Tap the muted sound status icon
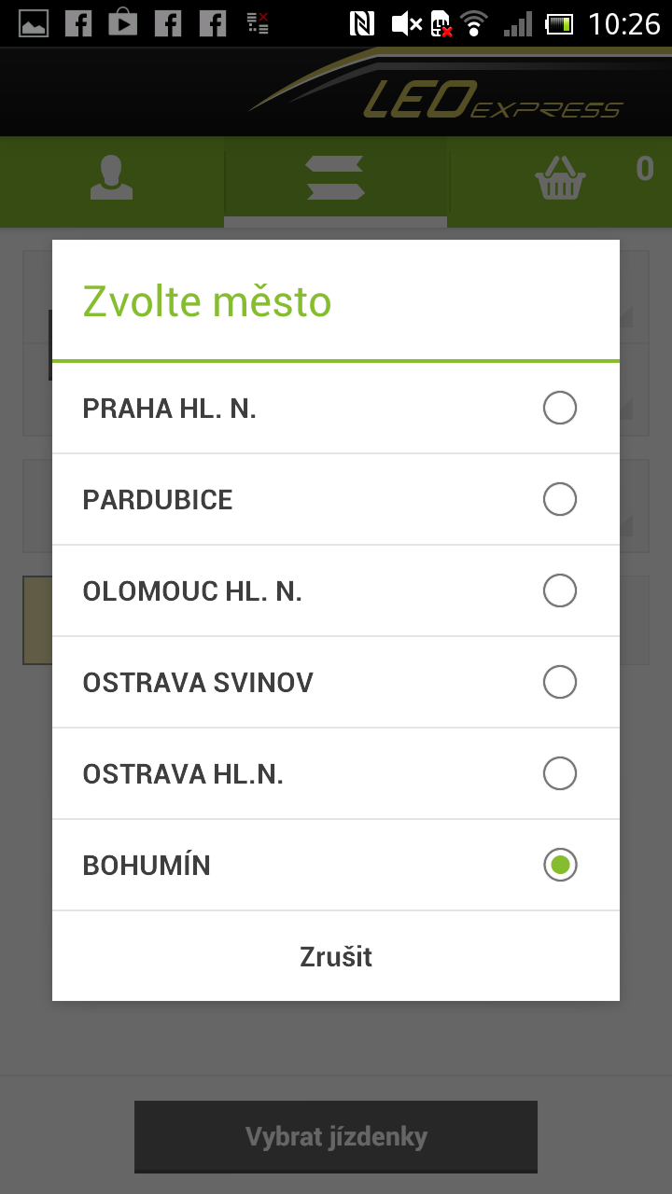Image resolution: width=672 pixels, height=1194 pixels. [406, 23]
